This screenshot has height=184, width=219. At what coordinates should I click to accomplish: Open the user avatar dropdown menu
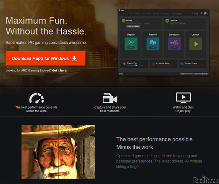coord(206,13)
